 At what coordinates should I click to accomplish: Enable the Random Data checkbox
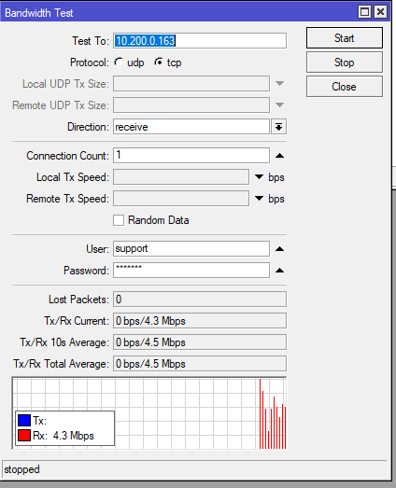[119, 220]
